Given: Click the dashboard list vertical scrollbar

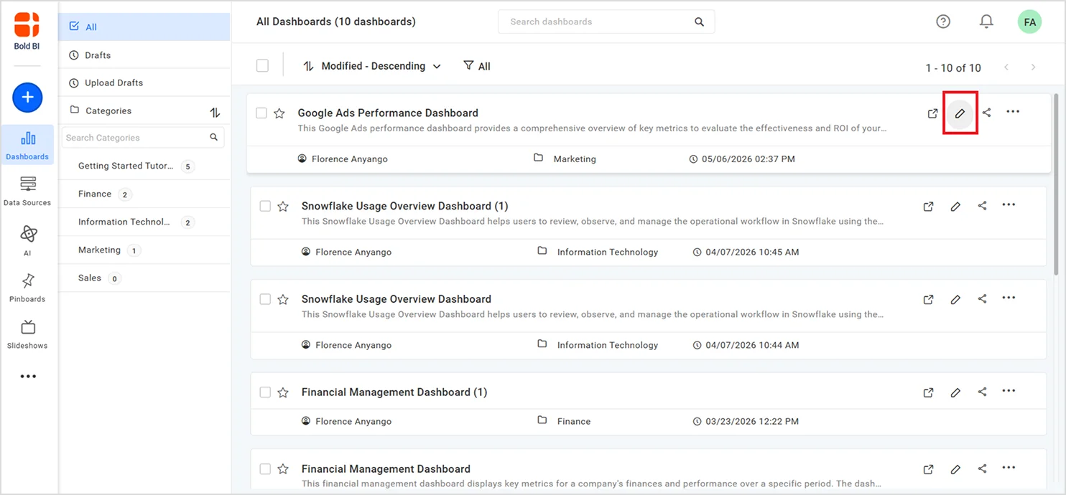Looking at the screenshot, I should click(1055, 184).
